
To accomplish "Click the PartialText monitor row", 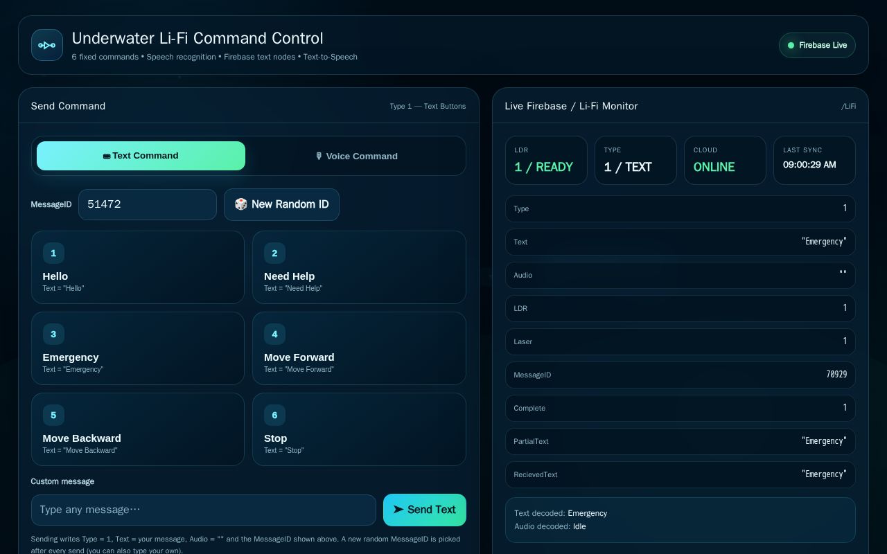I will 680,441.
